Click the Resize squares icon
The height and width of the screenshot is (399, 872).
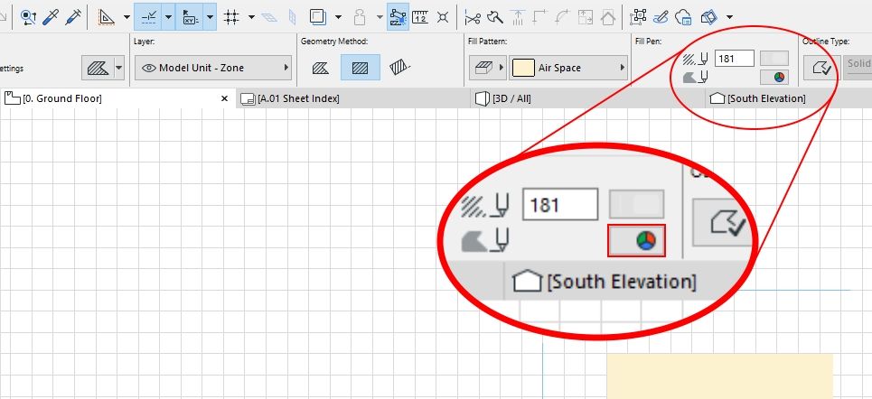585,18
